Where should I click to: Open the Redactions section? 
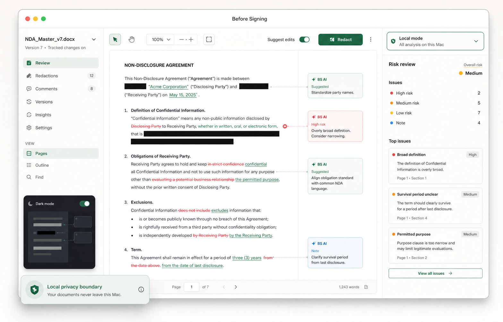(61, 76)
